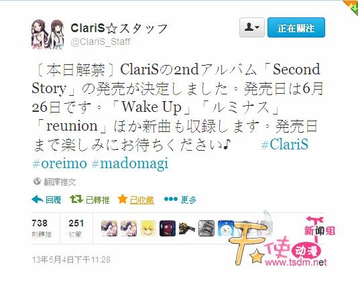Open the yellow-haired character avatar

point(148,228)
